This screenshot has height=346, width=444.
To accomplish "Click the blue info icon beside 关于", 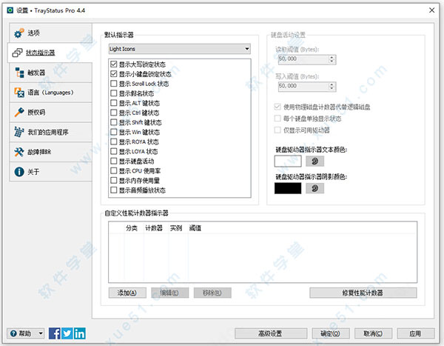I will [x=19, y=172].
